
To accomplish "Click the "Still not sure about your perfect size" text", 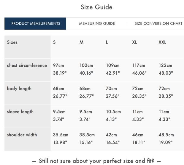I will tap(97, 161).
